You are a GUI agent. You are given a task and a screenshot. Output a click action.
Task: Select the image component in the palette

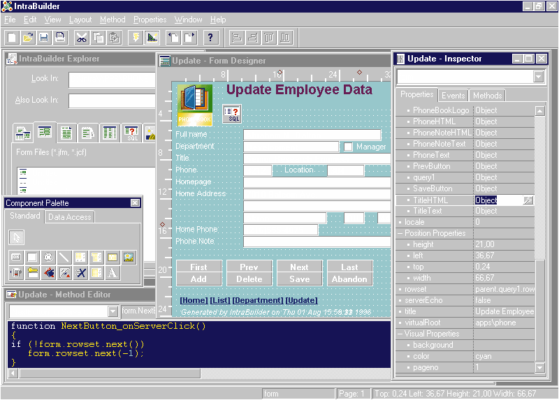tap(129, 257)
